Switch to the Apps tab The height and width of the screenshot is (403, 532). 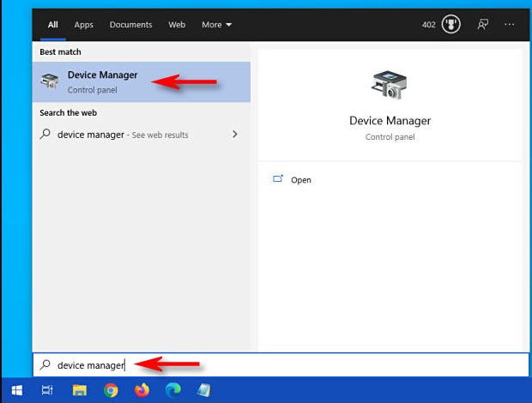pyautogui.click(x=84, y=25)
